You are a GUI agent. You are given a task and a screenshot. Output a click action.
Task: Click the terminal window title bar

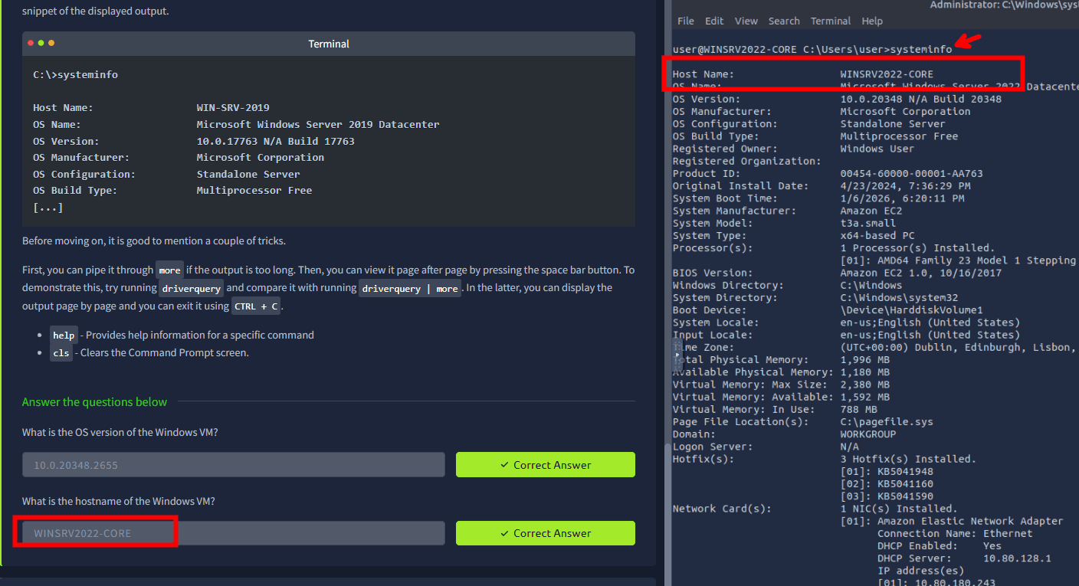996,5
